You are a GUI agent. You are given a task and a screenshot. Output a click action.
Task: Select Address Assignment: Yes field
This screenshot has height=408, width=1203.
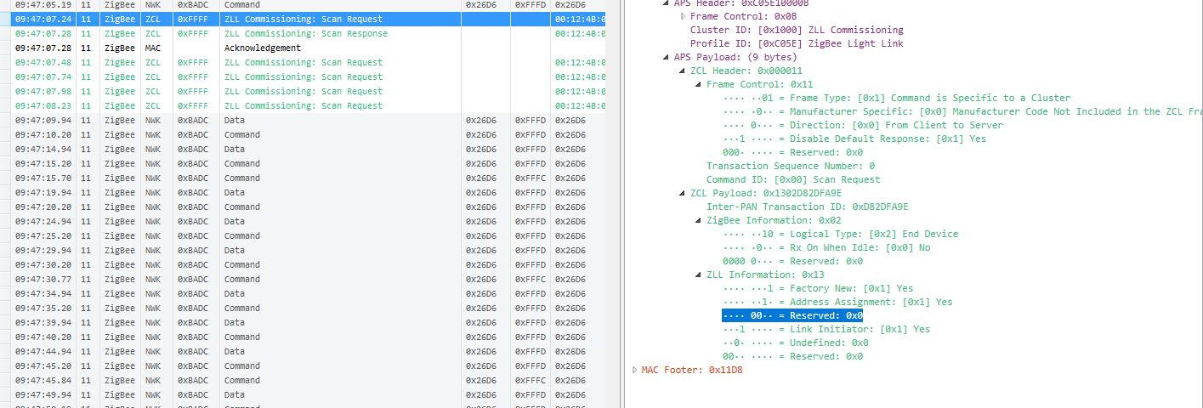(837, 302)
